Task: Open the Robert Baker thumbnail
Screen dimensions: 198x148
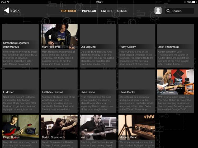Action: (176, 82)
